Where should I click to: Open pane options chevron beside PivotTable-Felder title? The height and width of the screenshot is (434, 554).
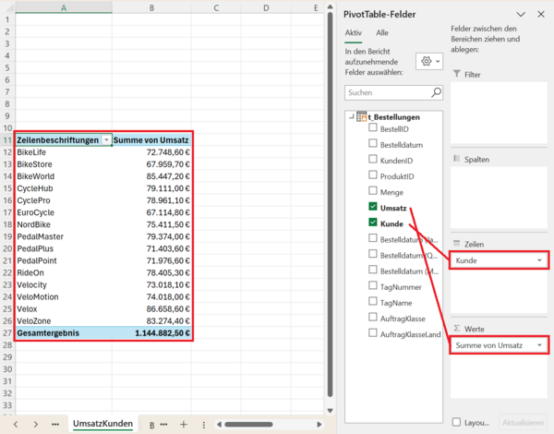click(x=518, y=14)
